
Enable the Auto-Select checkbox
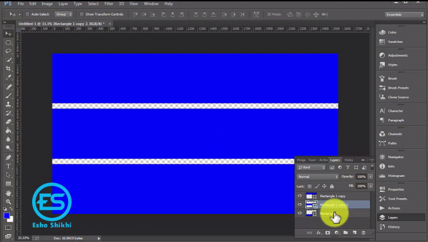point(28,14)
